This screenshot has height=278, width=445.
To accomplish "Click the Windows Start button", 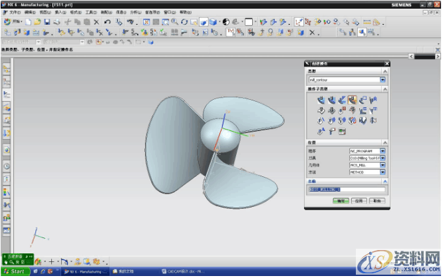I will [x=14, y=272].
